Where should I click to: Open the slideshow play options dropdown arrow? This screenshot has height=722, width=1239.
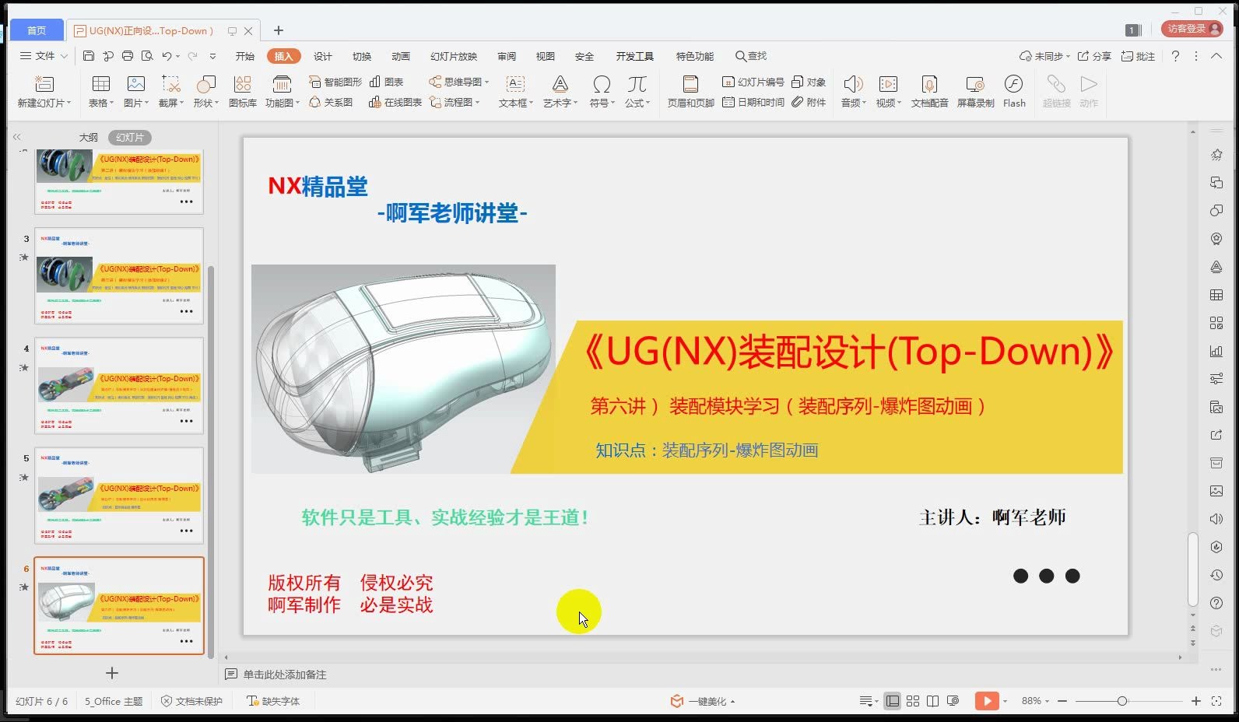coord(1005,701)
